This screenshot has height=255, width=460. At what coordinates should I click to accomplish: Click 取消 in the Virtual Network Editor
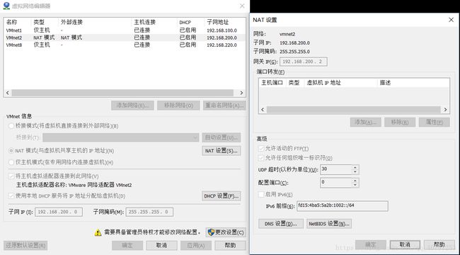(x=161, y=245)
